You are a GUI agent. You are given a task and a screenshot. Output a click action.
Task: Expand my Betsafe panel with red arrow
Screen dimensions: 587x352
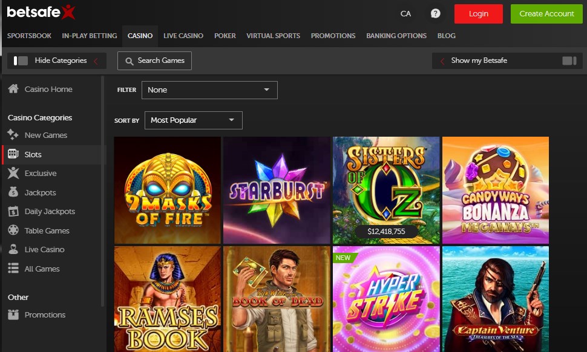pos(442,61)
